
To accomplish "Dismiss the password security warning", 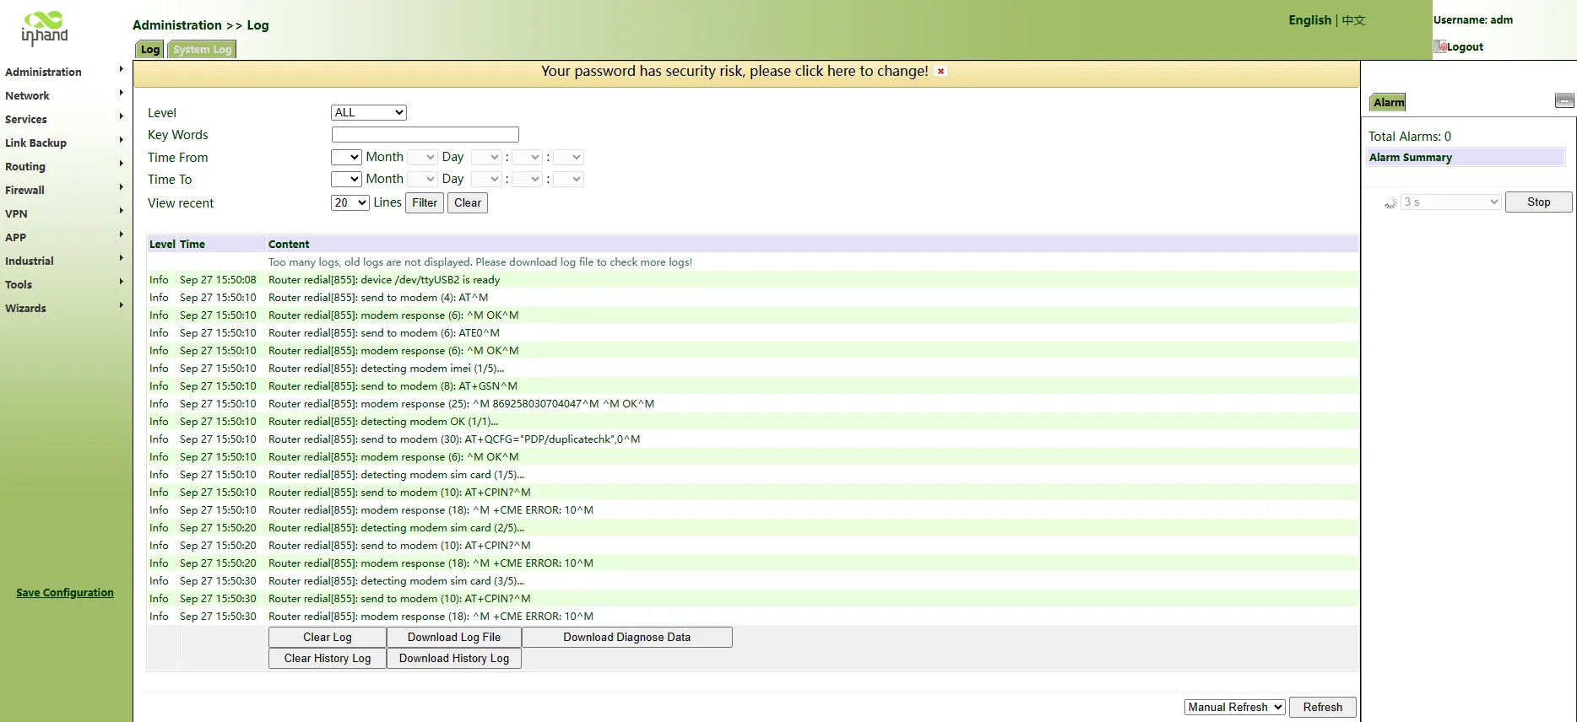I will click(940, 72).
